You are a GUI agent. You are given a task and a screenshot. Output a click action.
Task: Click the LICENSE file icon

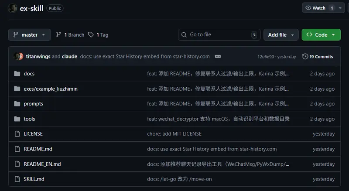(17, 134)
